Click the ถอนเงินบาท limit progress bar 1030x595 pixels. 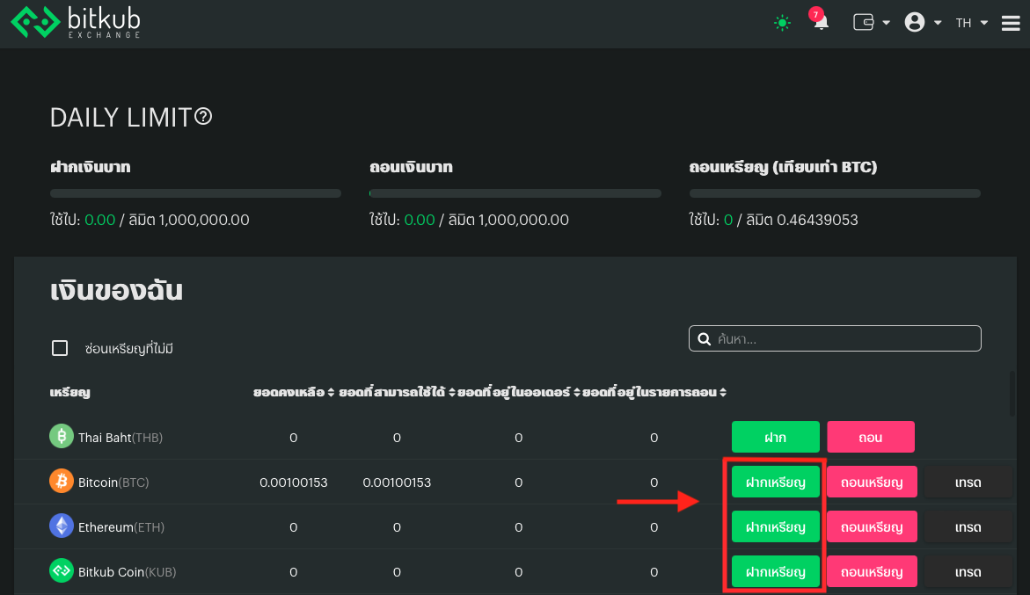coord(515,193)
